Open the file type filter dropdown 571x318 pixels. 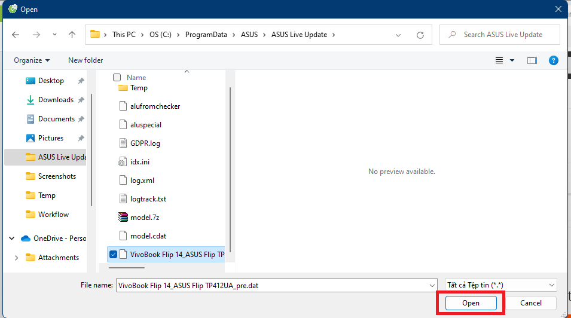tap(500, 285)
